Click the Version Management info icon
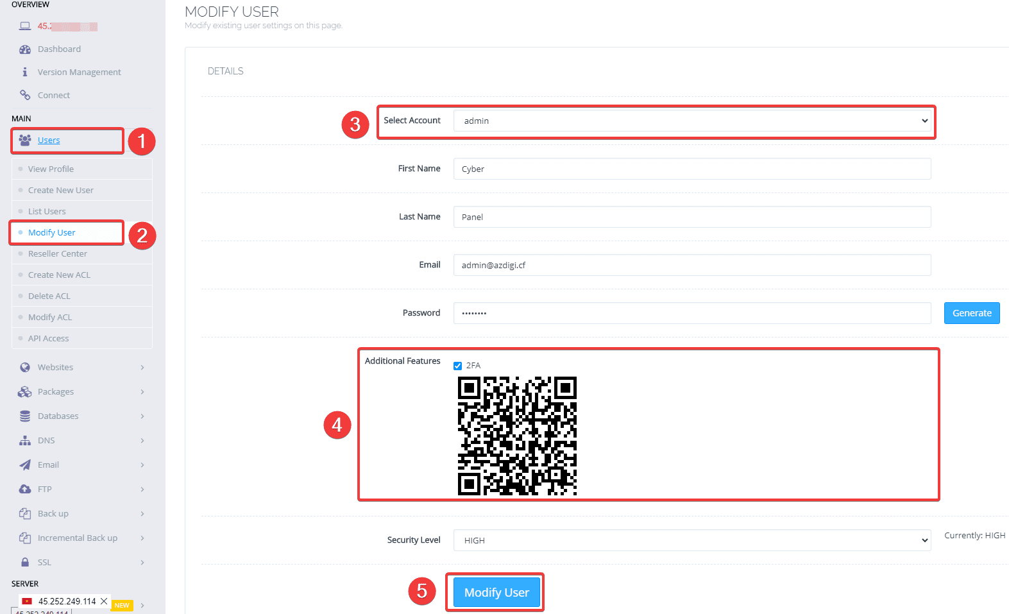The height and width of the screenshot is (614, 1009). point(25,72)
